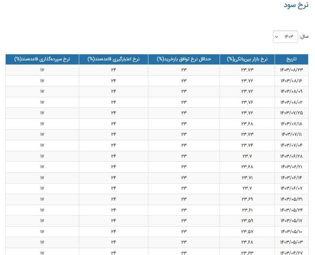Select the date cell ۱۴۰۳/۰۶/۲۸
Screen dimensions: 315x255
click(291, 156)
